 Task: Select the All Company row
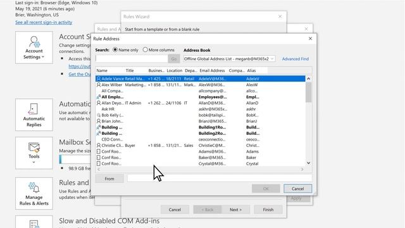pyautogui.click(x=201, y=91)
